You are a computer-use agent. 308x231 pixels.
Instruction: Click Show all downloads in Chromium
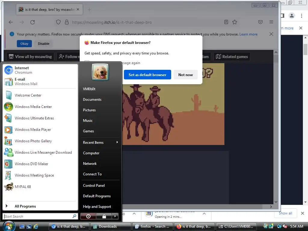(x=285, y=213)
